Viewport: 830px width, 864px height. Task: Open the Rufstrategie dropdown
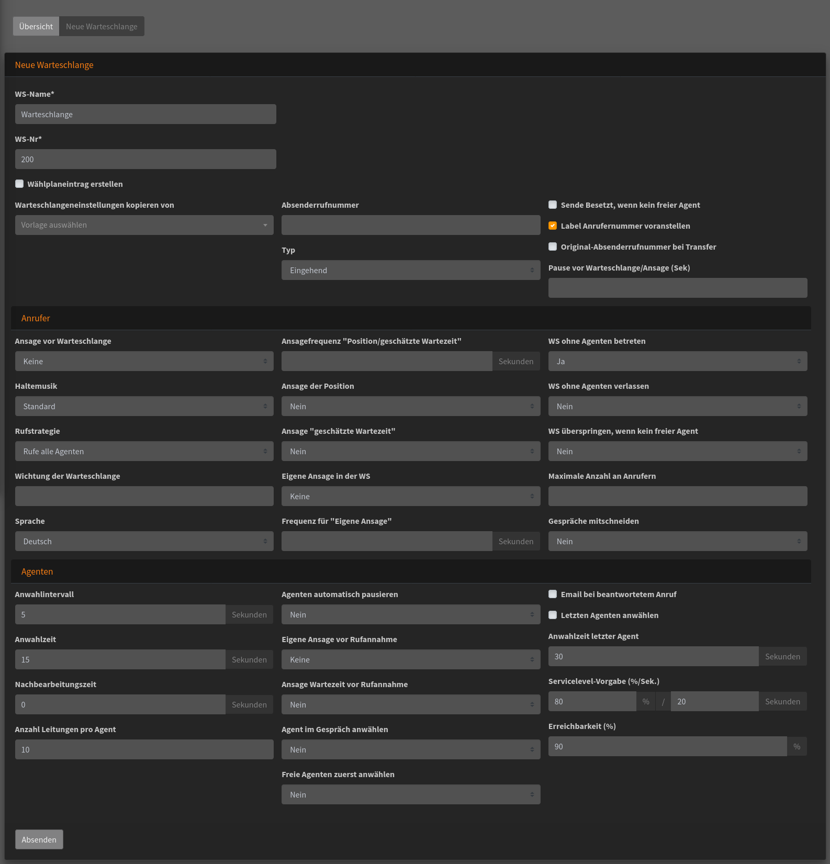[x=144, y=451]
